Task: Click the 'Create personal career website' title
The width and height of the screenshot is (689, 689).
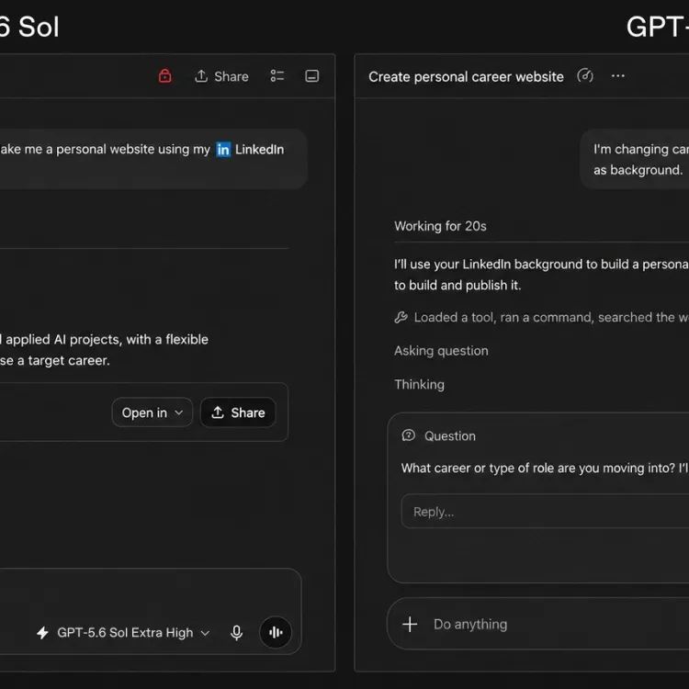Action: (x=466, y=77)
